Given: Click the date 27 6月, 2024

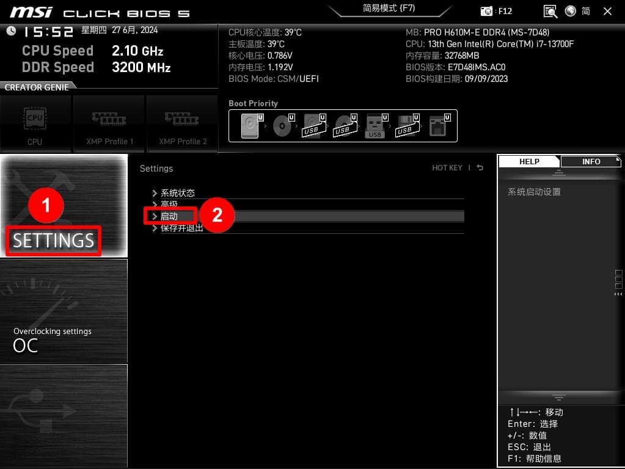Looking at the screenshot, I should tap(135, 31).
